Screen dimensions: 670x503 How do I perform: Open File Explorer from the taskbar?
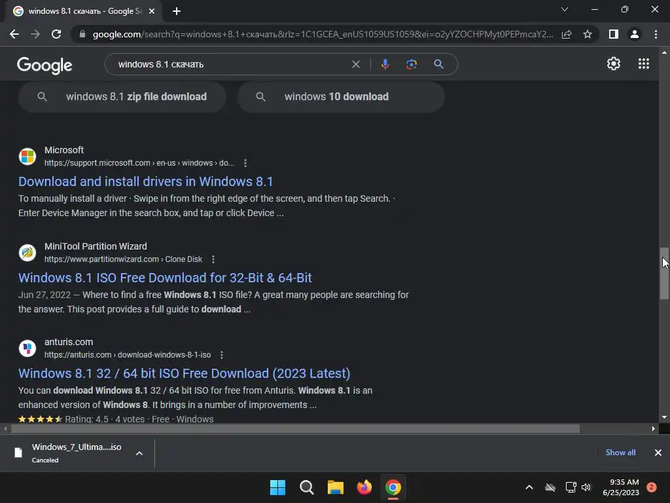336,487
